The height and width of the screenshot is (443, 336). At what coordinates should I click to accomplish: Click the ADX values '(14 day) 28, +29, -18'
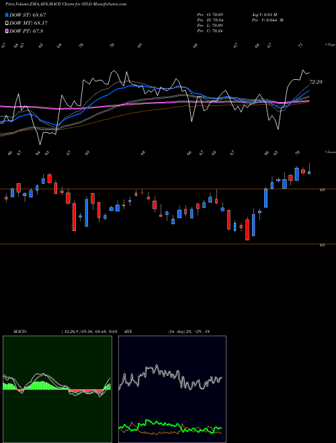189,332
